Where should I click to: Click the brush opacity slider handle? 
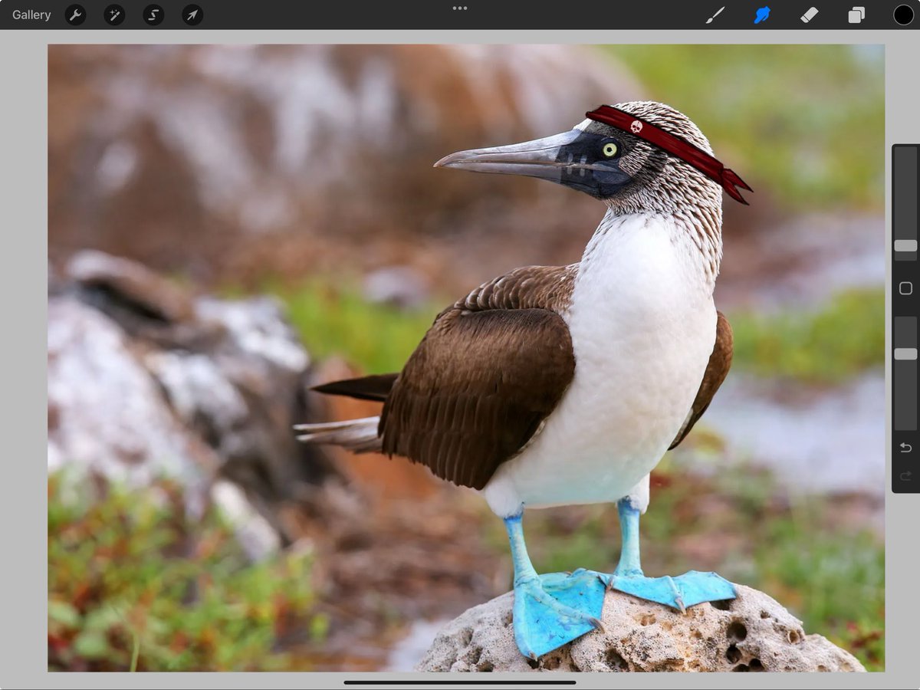pyautogui.click(x=905, y=353)
